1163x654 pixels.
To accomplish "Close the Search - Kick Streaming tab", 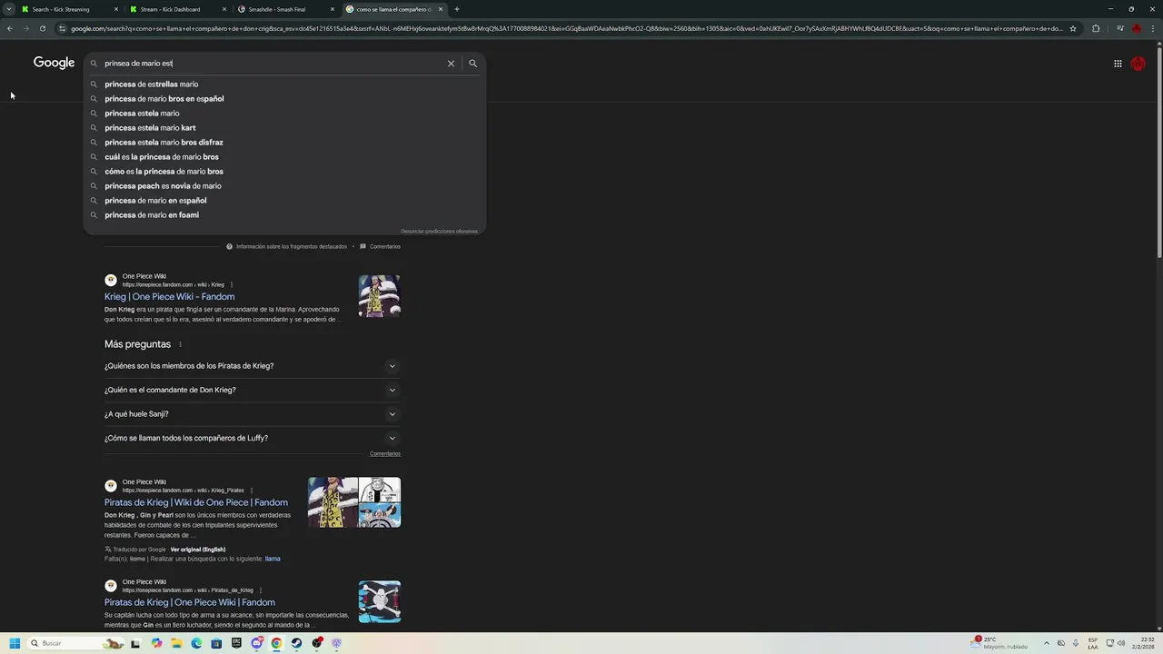I will tap(116, 9).
